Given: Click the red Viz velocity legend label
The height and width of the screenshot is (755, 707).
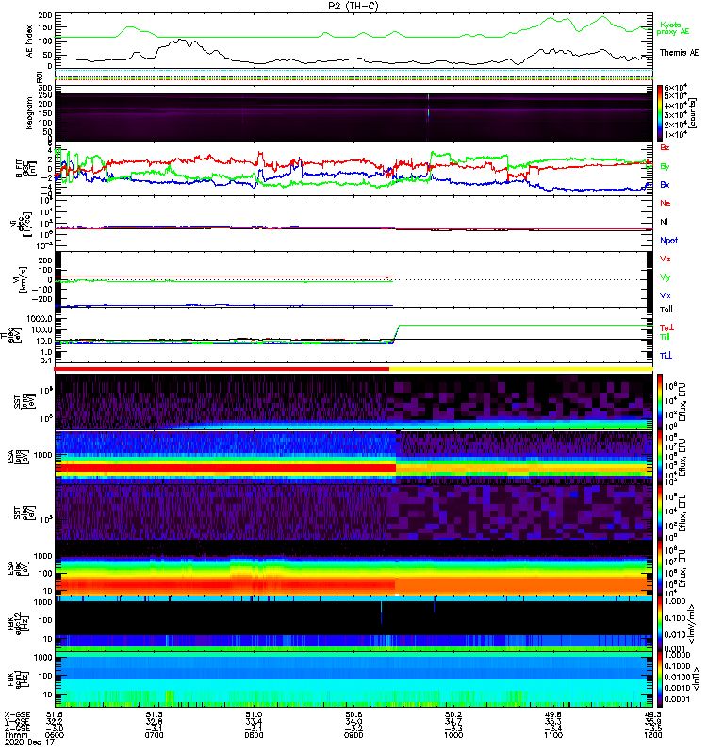Looking at the screenshot, I should (666, 259).
